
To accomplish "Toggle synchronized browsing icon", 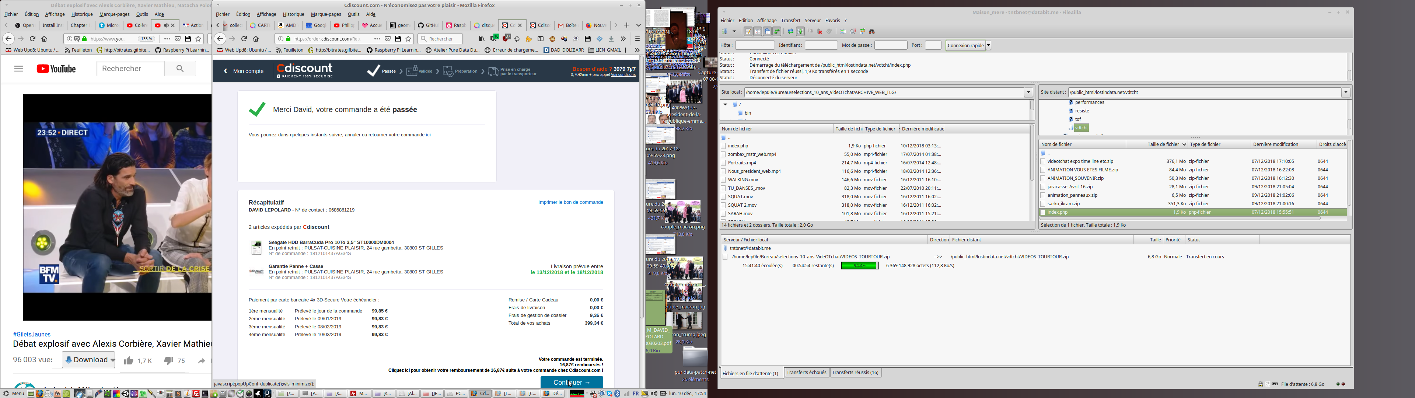I will tap(862, 31).
